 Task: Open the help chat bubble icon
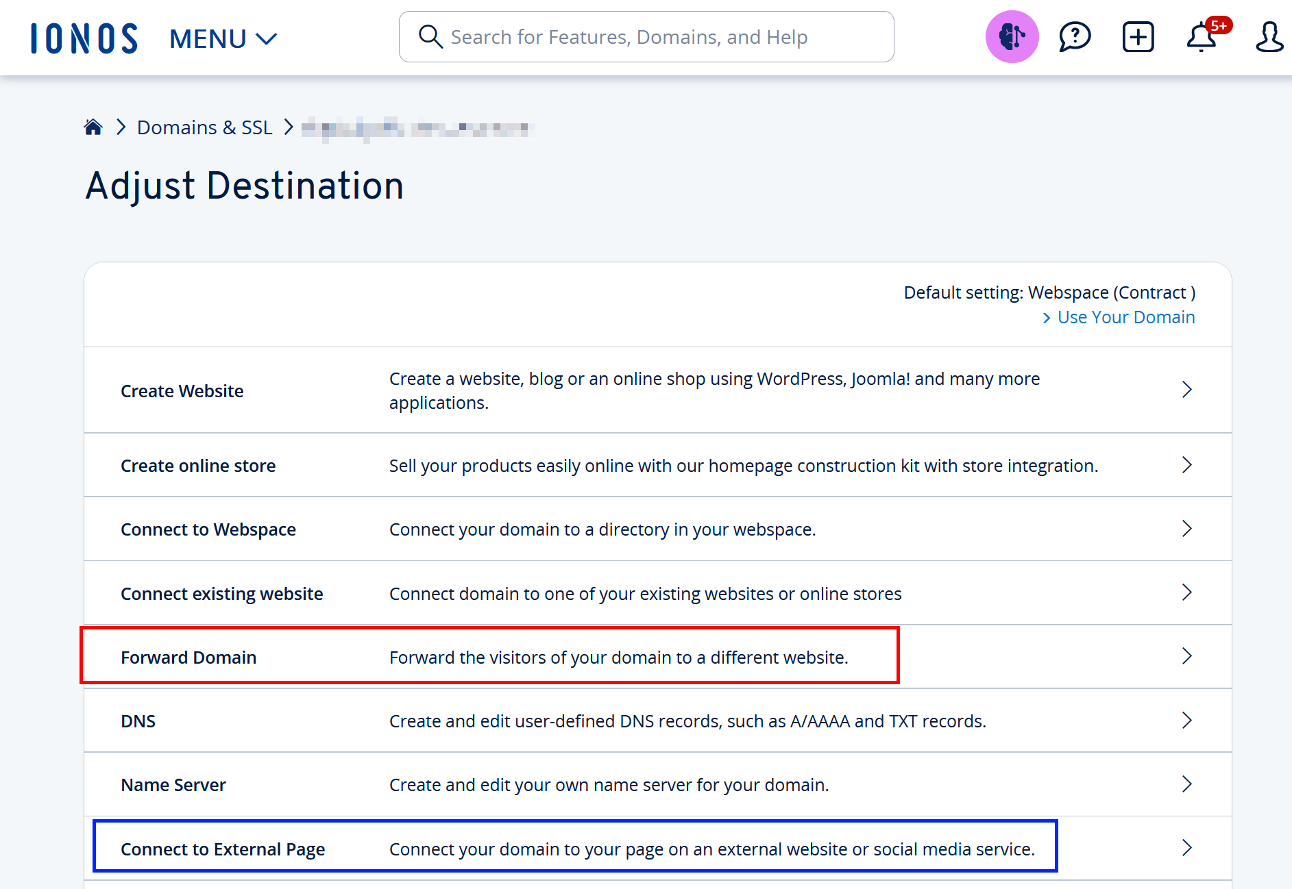click(1074, 37)
